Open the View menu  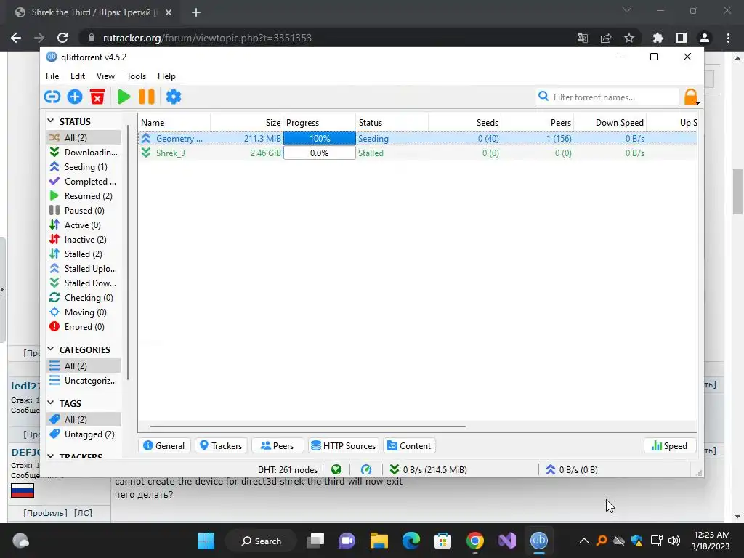105,76
